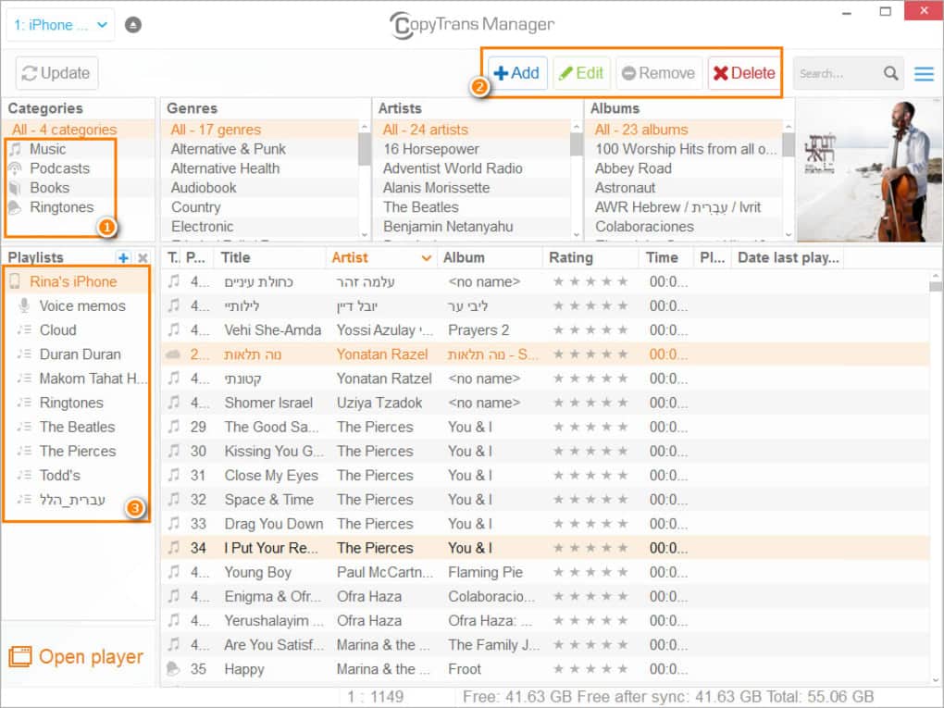Sort by Artist column header arrow
Image resolution: width=944 pixels, height=708 pixels.
(x=426, y=258)
